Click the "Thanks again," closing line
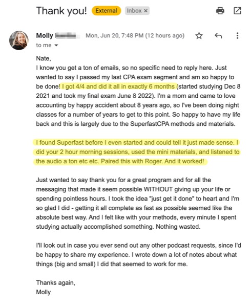This screenshot has height=307, width=251. point(56,283)
